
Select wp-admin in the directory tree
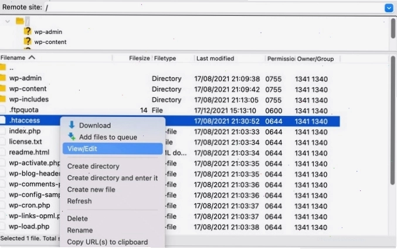pos(48,32)
